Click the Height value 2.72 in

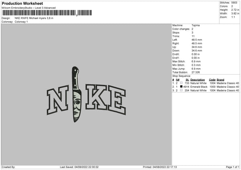click(x=235, y=10)
